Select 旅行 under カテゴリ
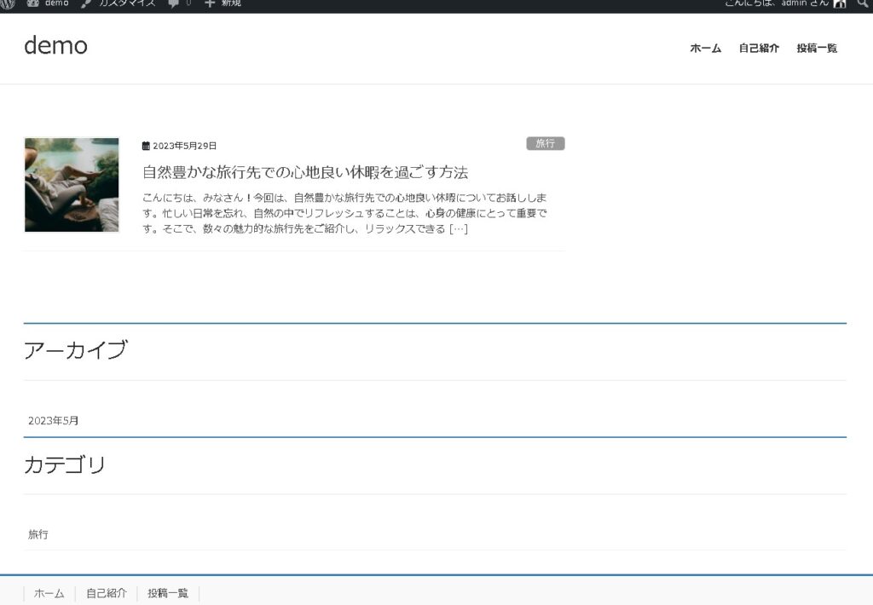 38,534
